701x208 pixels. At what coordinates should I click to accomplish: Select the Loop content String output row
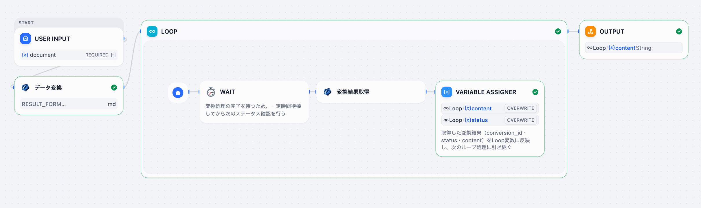tap(634, 48)
